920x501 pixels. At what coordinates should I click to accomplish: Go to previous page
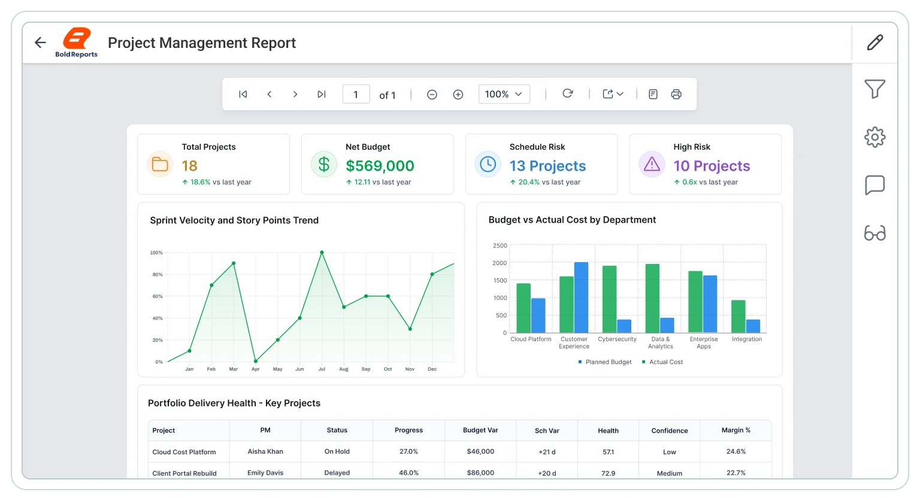point(270,94)
